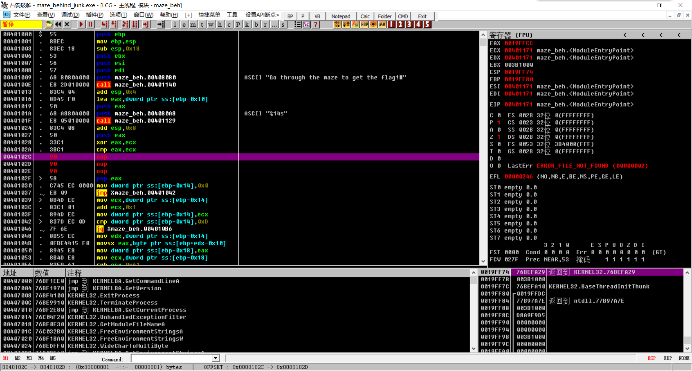Open the 设置API断点 menu

click(262, 15)
